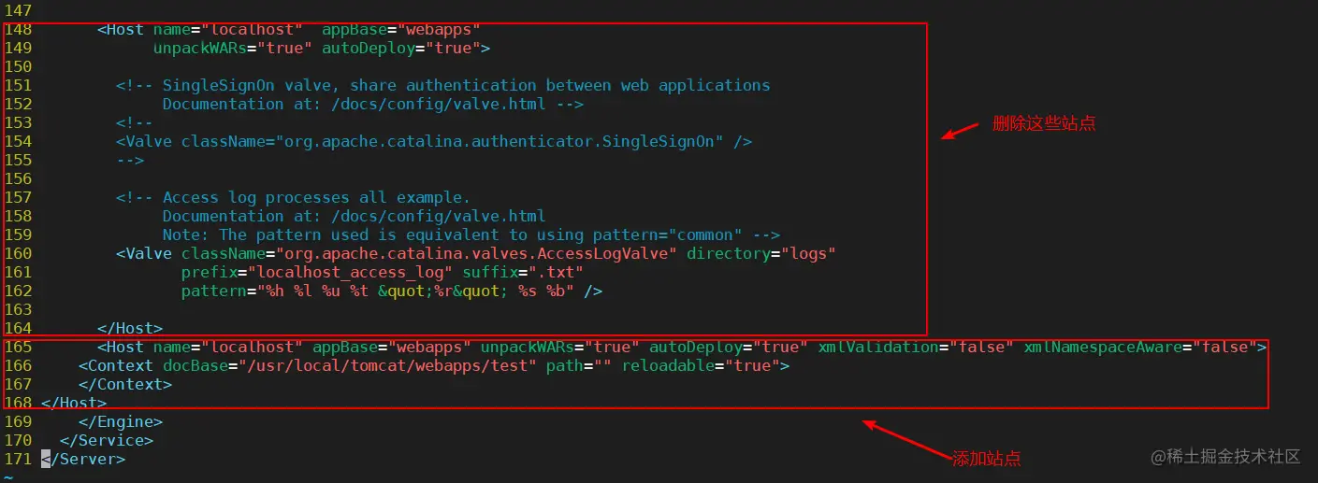
Task: Click the </Host> closing tag on line 168
Action: click(74, 403)
